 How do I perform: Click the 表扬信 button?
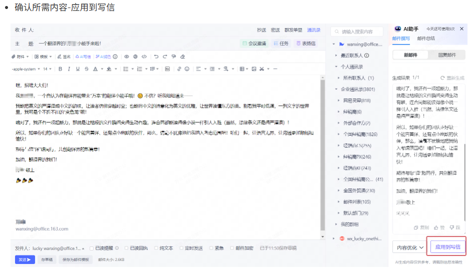click(x=306, y=44)
